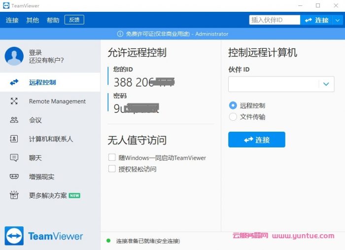Open the 帮助 help menu
The width and height of the screenshot is (345, 250).
53,20
